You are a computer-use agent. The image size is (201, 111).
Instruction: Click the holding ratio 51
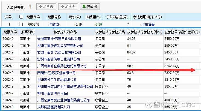coord(129,46)
